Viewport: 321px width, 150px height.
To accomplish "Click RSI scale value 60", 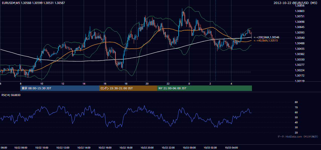I will pos(296,112).
